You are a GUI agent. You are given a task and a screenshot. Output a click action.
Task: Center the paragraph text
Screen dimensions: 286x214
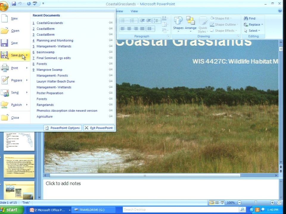[x=129, y=29]
